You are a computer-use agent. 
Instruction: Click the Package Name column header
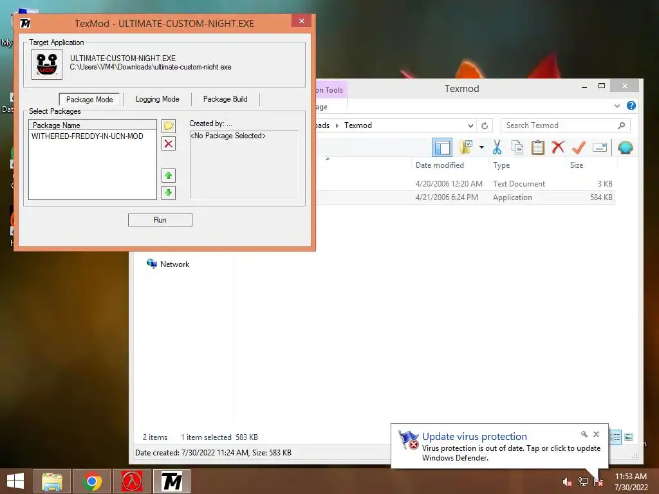pyautogui.click(x=93, y=125)
